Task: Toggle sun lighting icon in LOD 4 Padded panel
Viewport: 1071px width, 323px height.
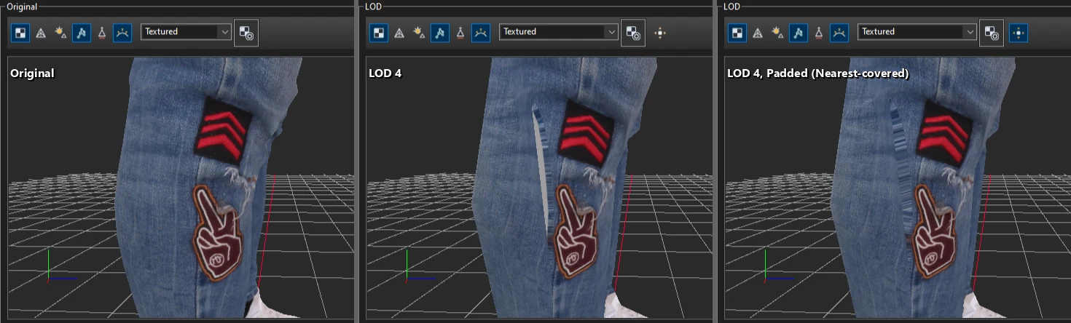Action: coord(778,33)
